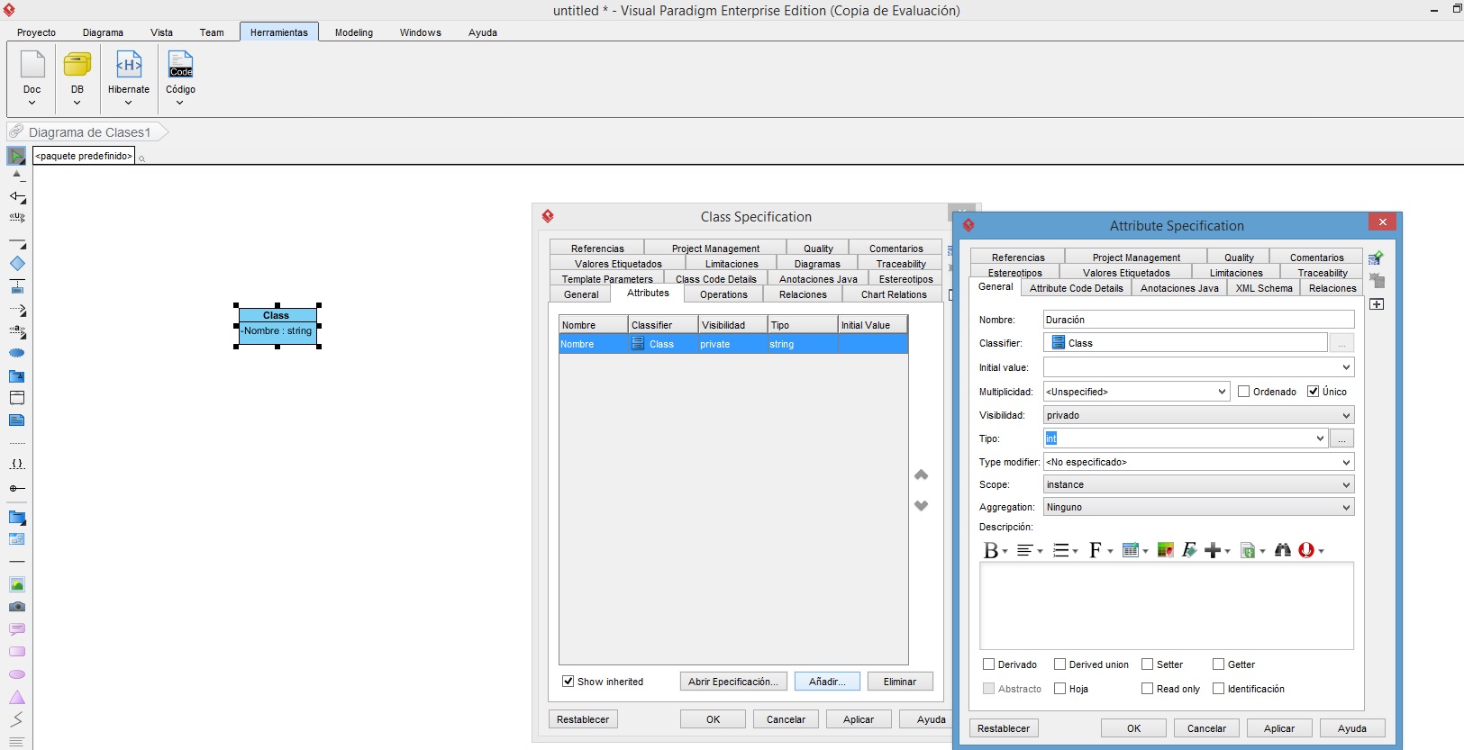Click Aplicar in Attribute Specification dialog
Image resolution: width=1464 pixels, height=750 pixels.
click(x=1278, y=728)
